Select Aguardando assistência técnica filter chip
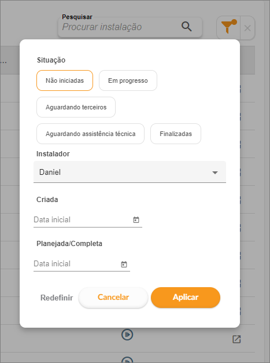 tap(90, 134)
